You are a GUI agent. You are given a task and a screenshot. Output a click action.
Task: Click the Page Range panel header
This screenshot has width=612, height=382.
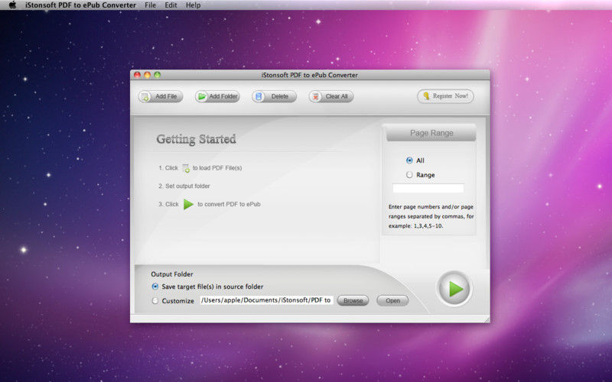tap(431, 133)
